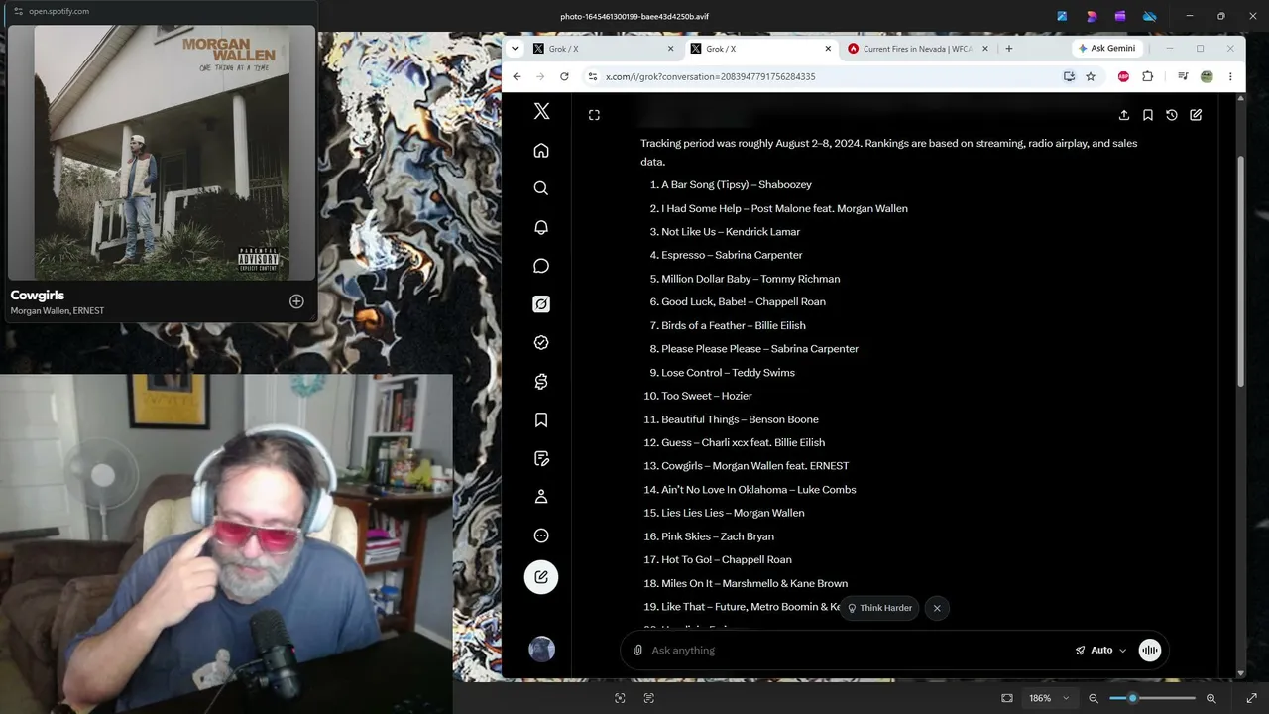Go to X Home in sidebar
Viewport: 1269px width, 714px height.
541,150
